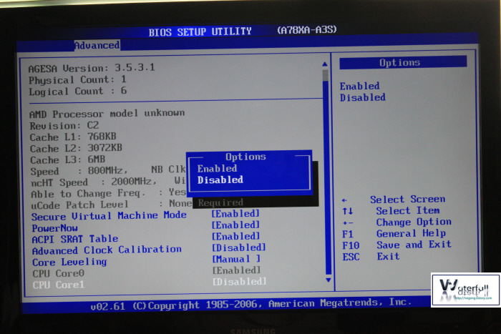Click Enabled in the right help panel
The height and width of the screenshot is (334, 501).
tap(359, 87)
